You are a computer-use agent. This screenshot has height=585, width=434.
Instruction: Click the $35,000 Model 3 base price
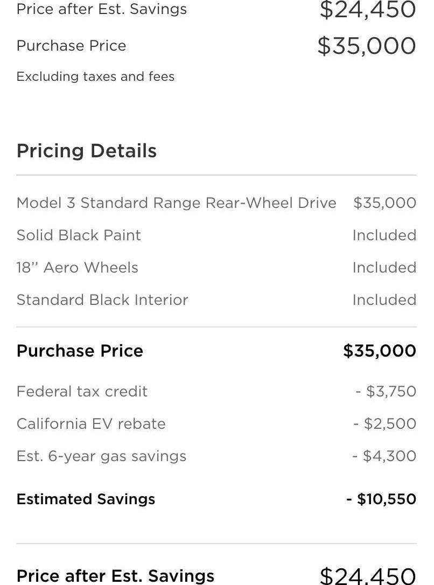coord(385,203)
